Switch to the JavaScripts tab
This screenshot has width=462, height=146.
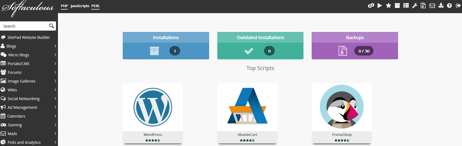tap(80, 6)
